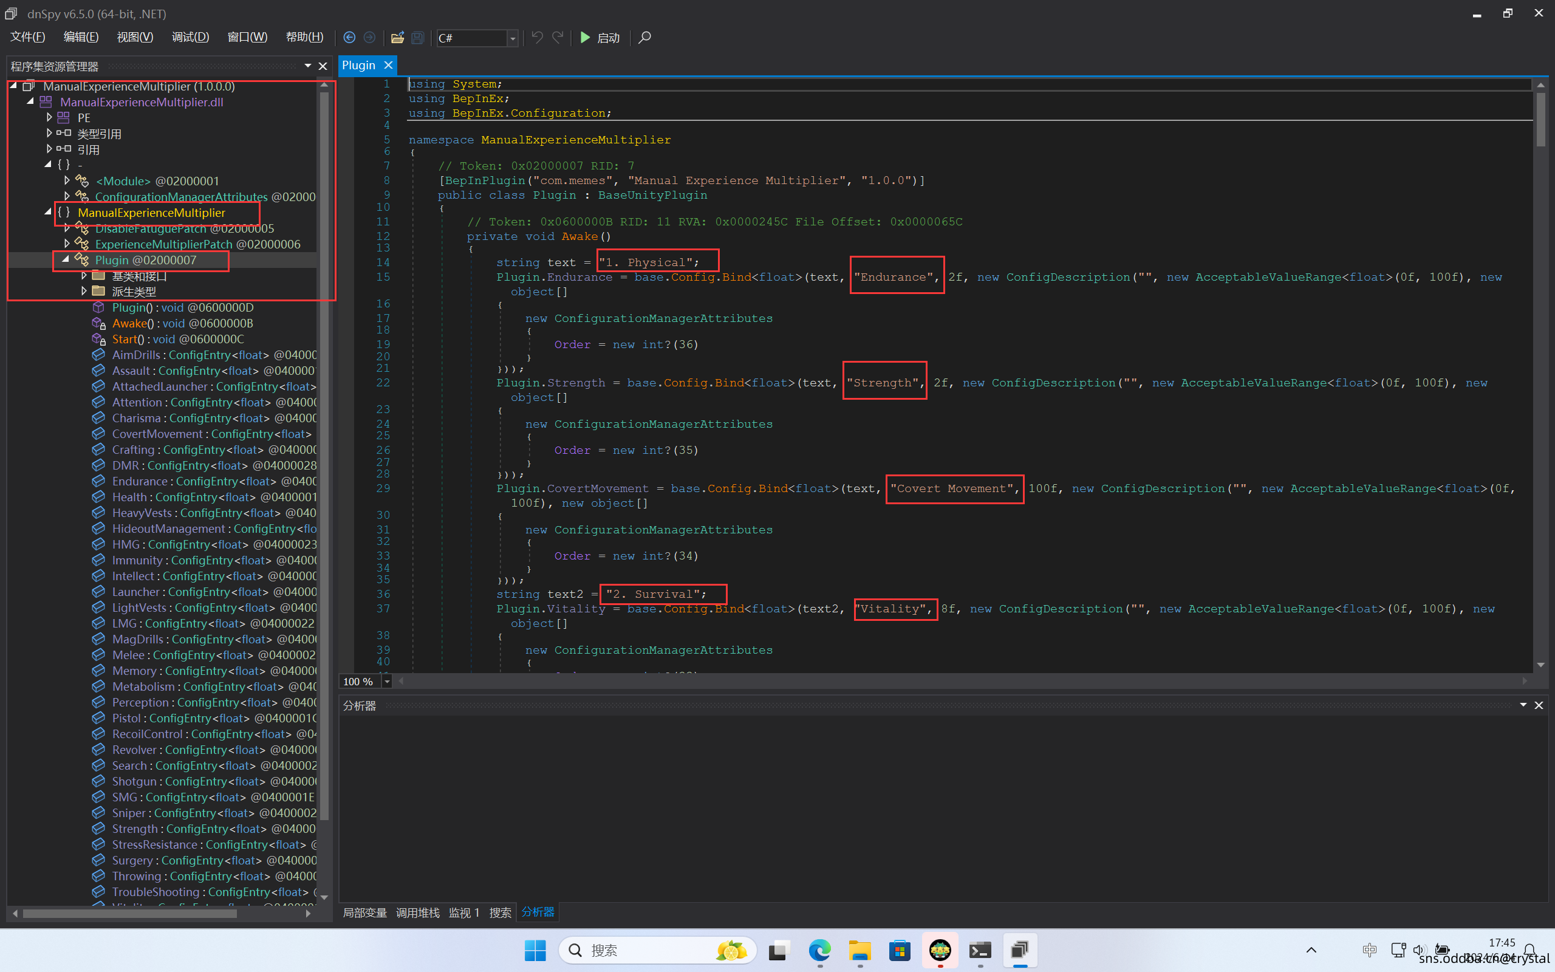Click the search magnifier toolbar icon
Screen dimensions: 1555x972
[x=644, y=37]
